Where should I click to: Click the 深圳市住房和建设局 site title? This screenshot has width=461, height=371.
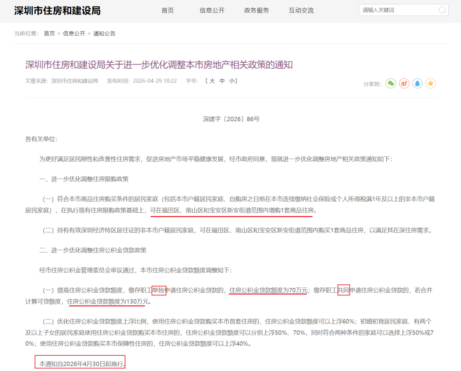tap(57, 11)
